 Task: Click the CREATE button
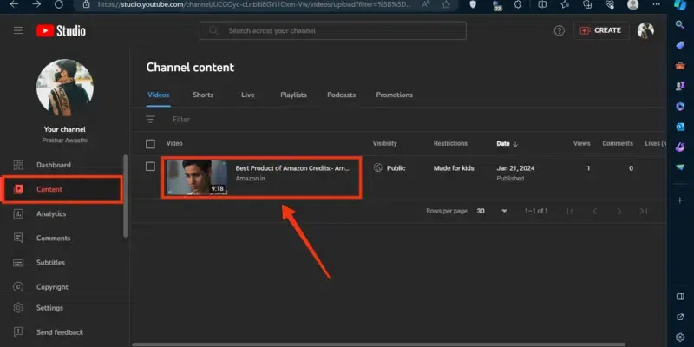[x=601, y=30]
